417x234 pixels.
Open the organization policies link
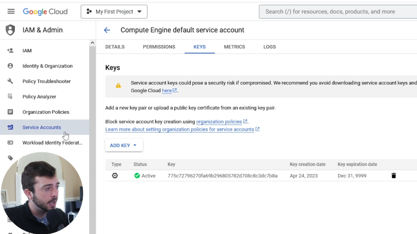click(219, 121)
